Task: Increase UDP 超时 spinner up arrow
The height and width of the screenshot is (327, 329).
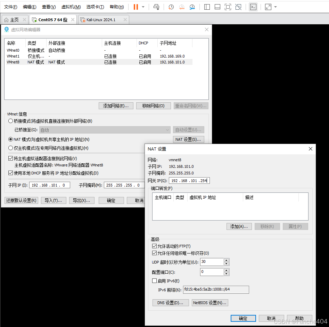Action: [226, 260]
